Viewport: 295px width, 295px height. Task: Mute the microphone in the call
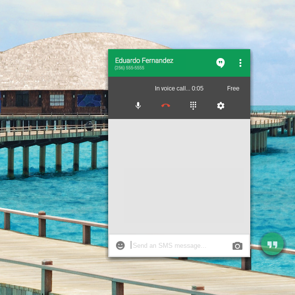[x=138, y=106]
